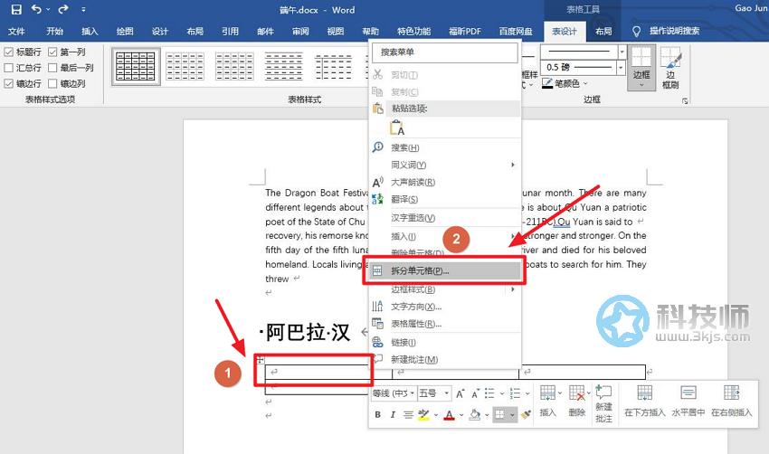The image size is (769, 454).
Task: Click the 删除 table delete button
Action: coord(577,401)
